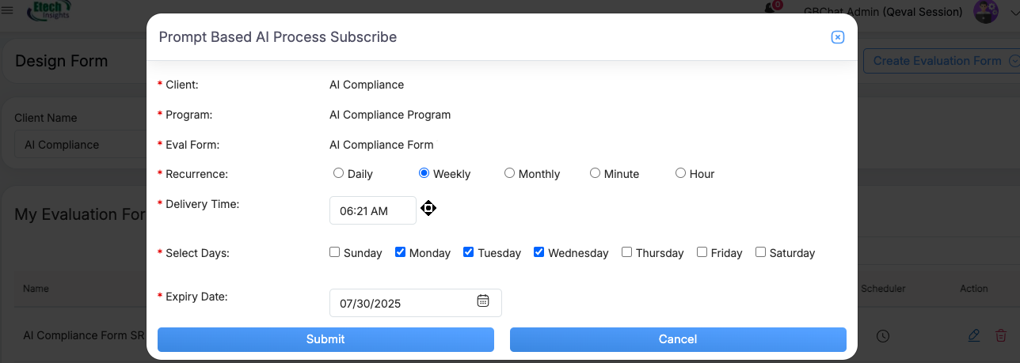Image resolution: width=1020 pixels, height=363 pixels.
Task: Select the Monthly recurrence option
Action: click(510, 173)
